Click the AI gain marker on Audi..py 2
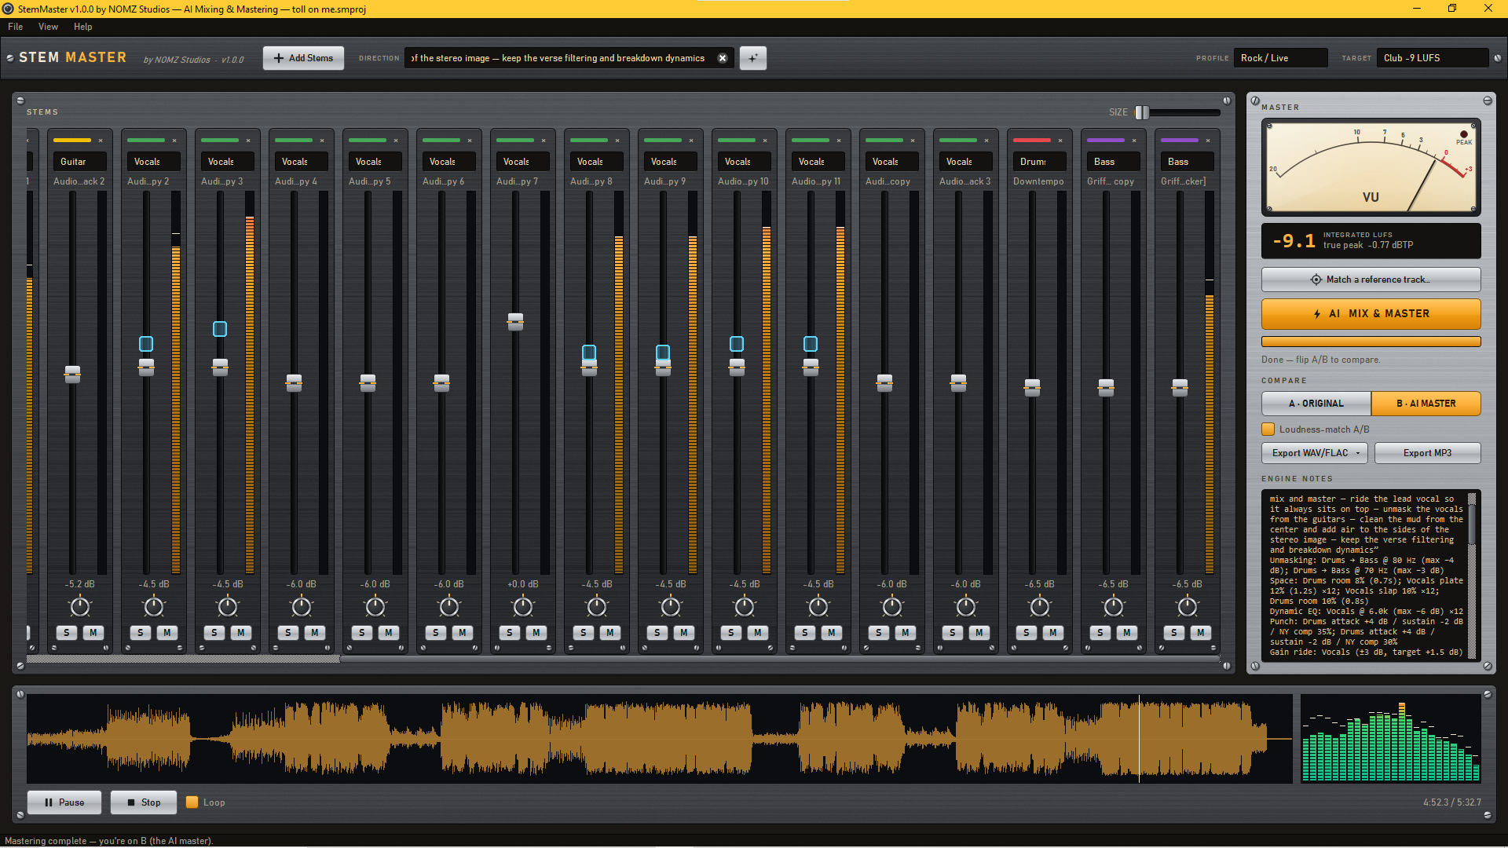 click(146, 344)
